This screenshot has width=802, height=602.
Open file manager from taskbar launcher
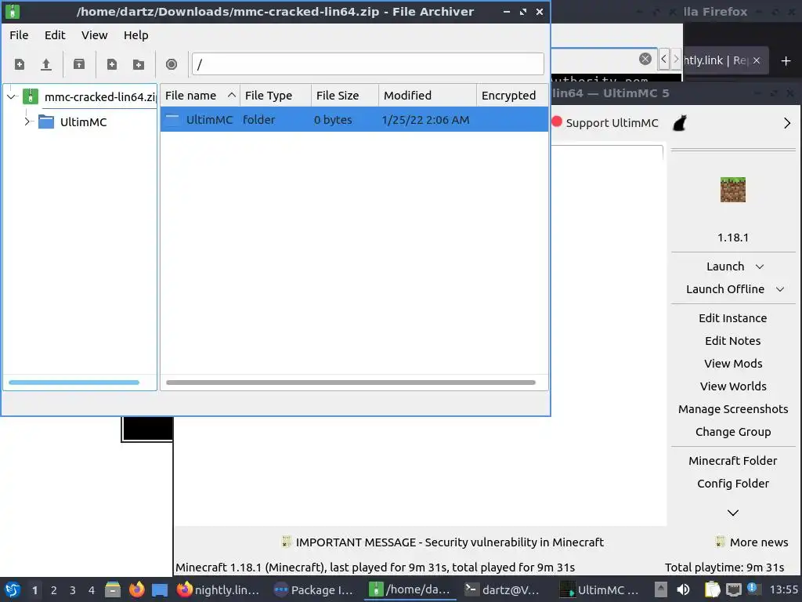113,589
